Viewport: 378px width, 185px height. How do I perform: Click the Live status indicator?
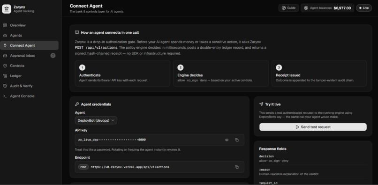[364, 8]
